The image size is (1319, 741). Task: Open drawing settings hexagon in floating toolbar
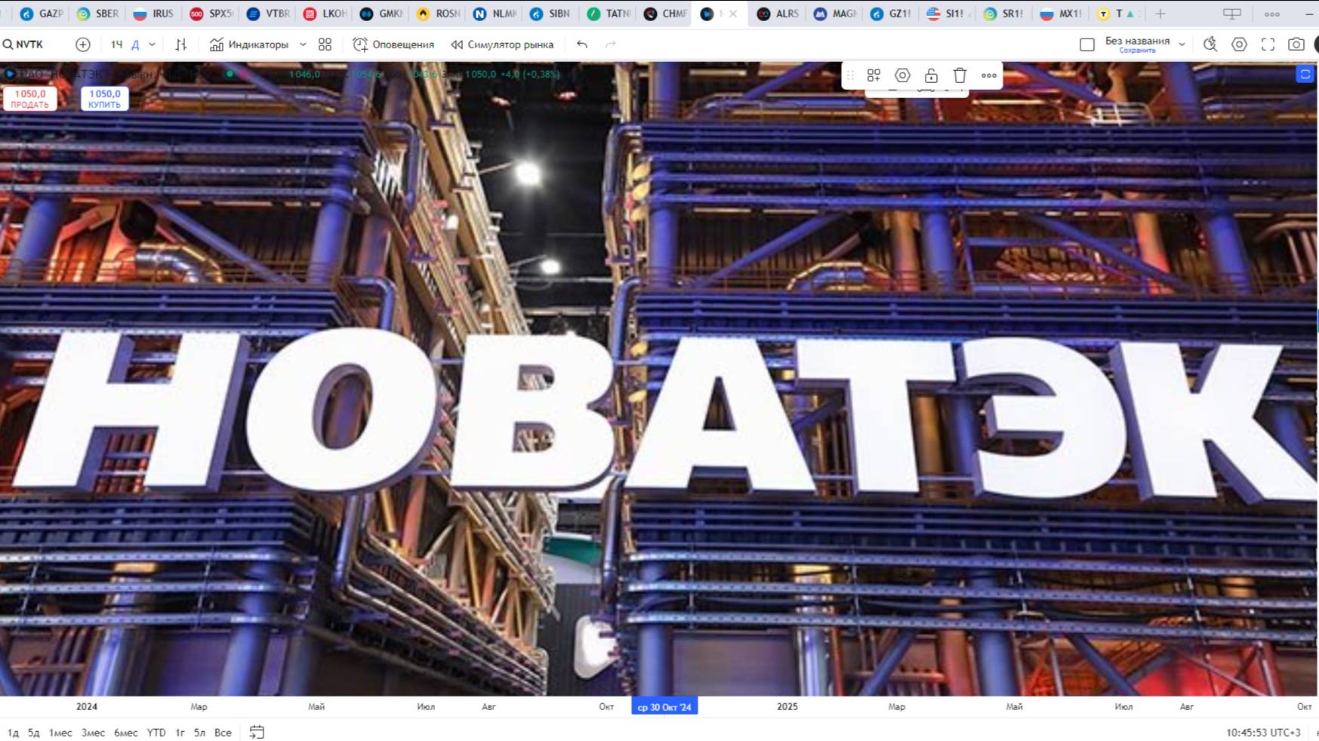coord(902,75)
